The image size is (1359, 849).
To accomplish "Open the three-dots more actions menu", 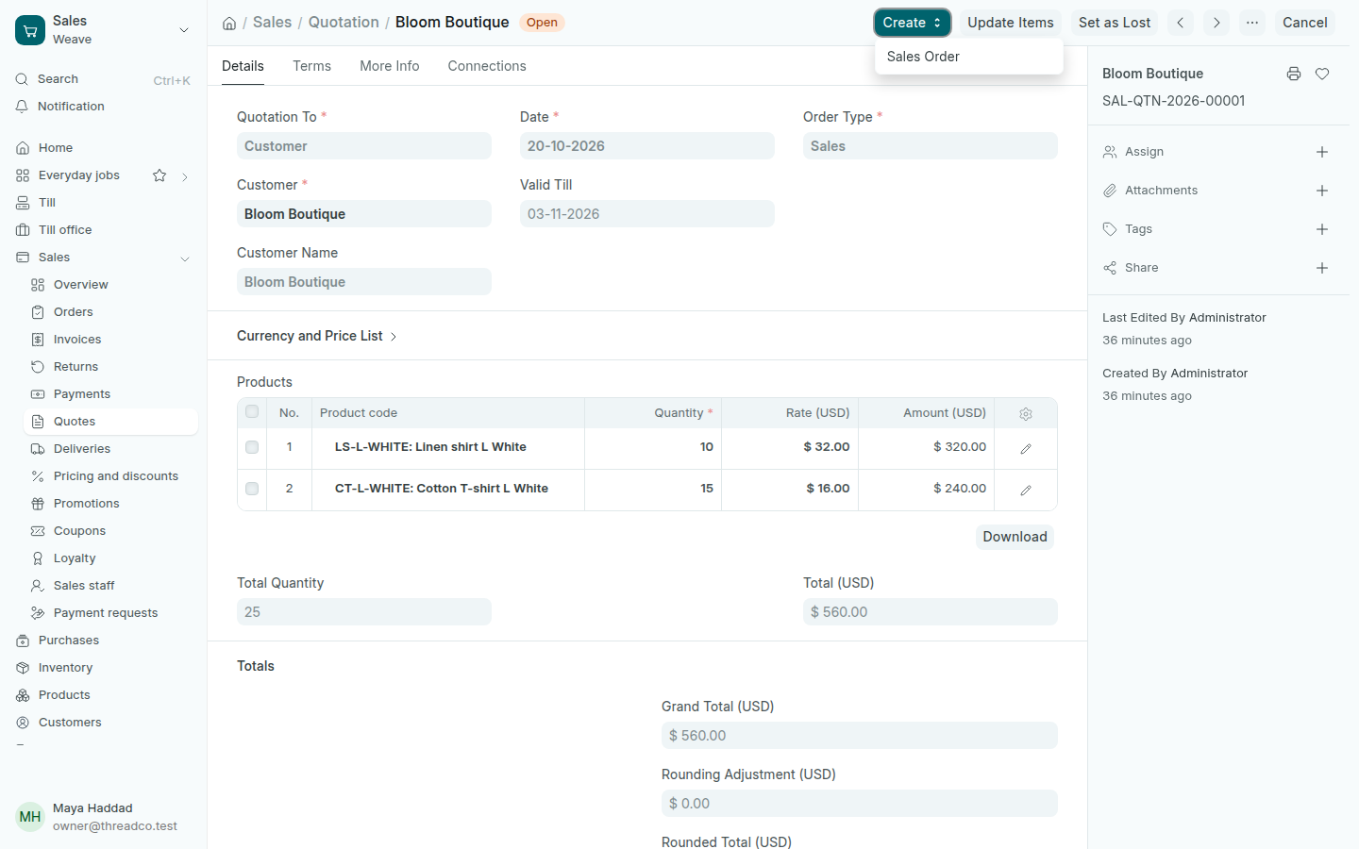I will coord(1252,23).
